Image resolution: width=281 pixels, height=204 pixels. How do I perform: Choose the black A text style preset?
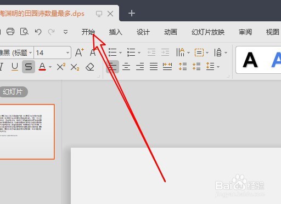250,60
